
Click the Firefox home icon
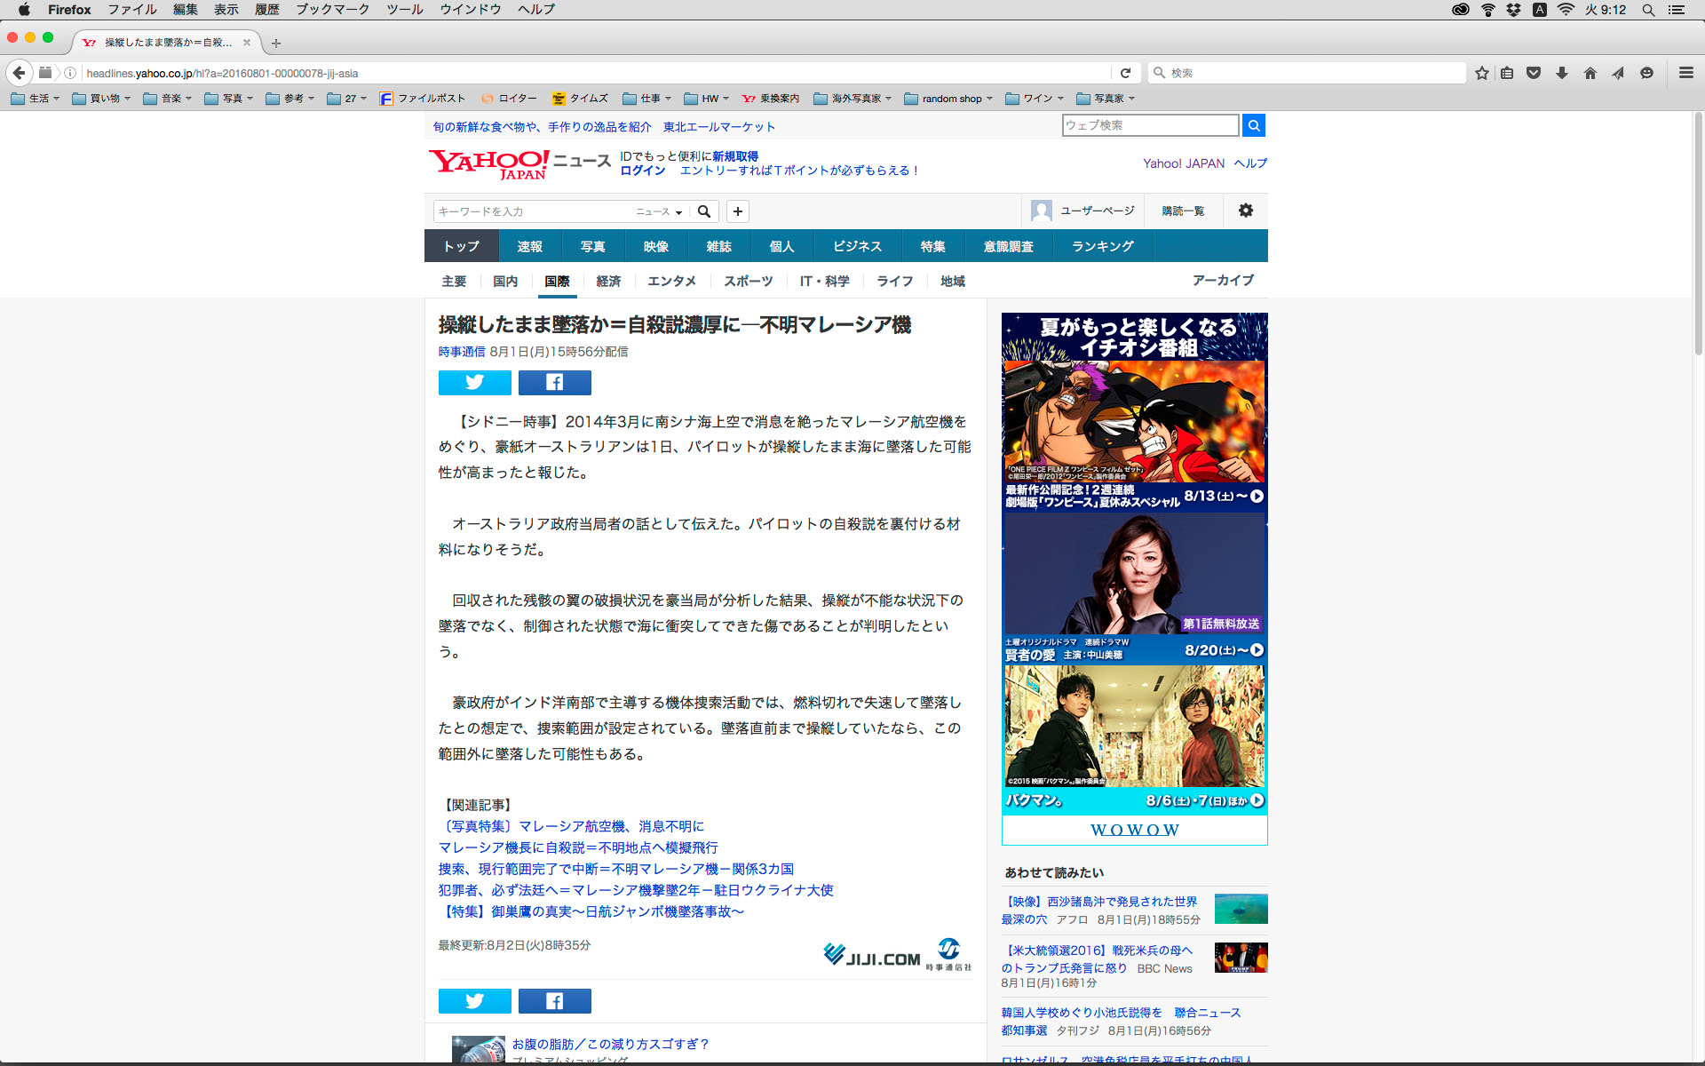tap(1590, 73)
